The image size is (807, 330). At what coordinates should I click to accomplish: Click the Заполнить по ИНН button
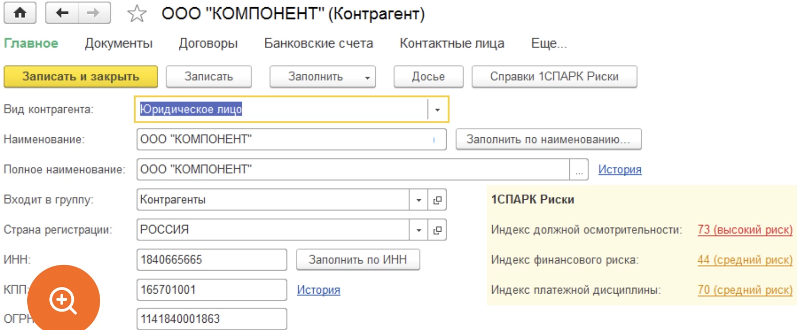[x=358, y=260]
